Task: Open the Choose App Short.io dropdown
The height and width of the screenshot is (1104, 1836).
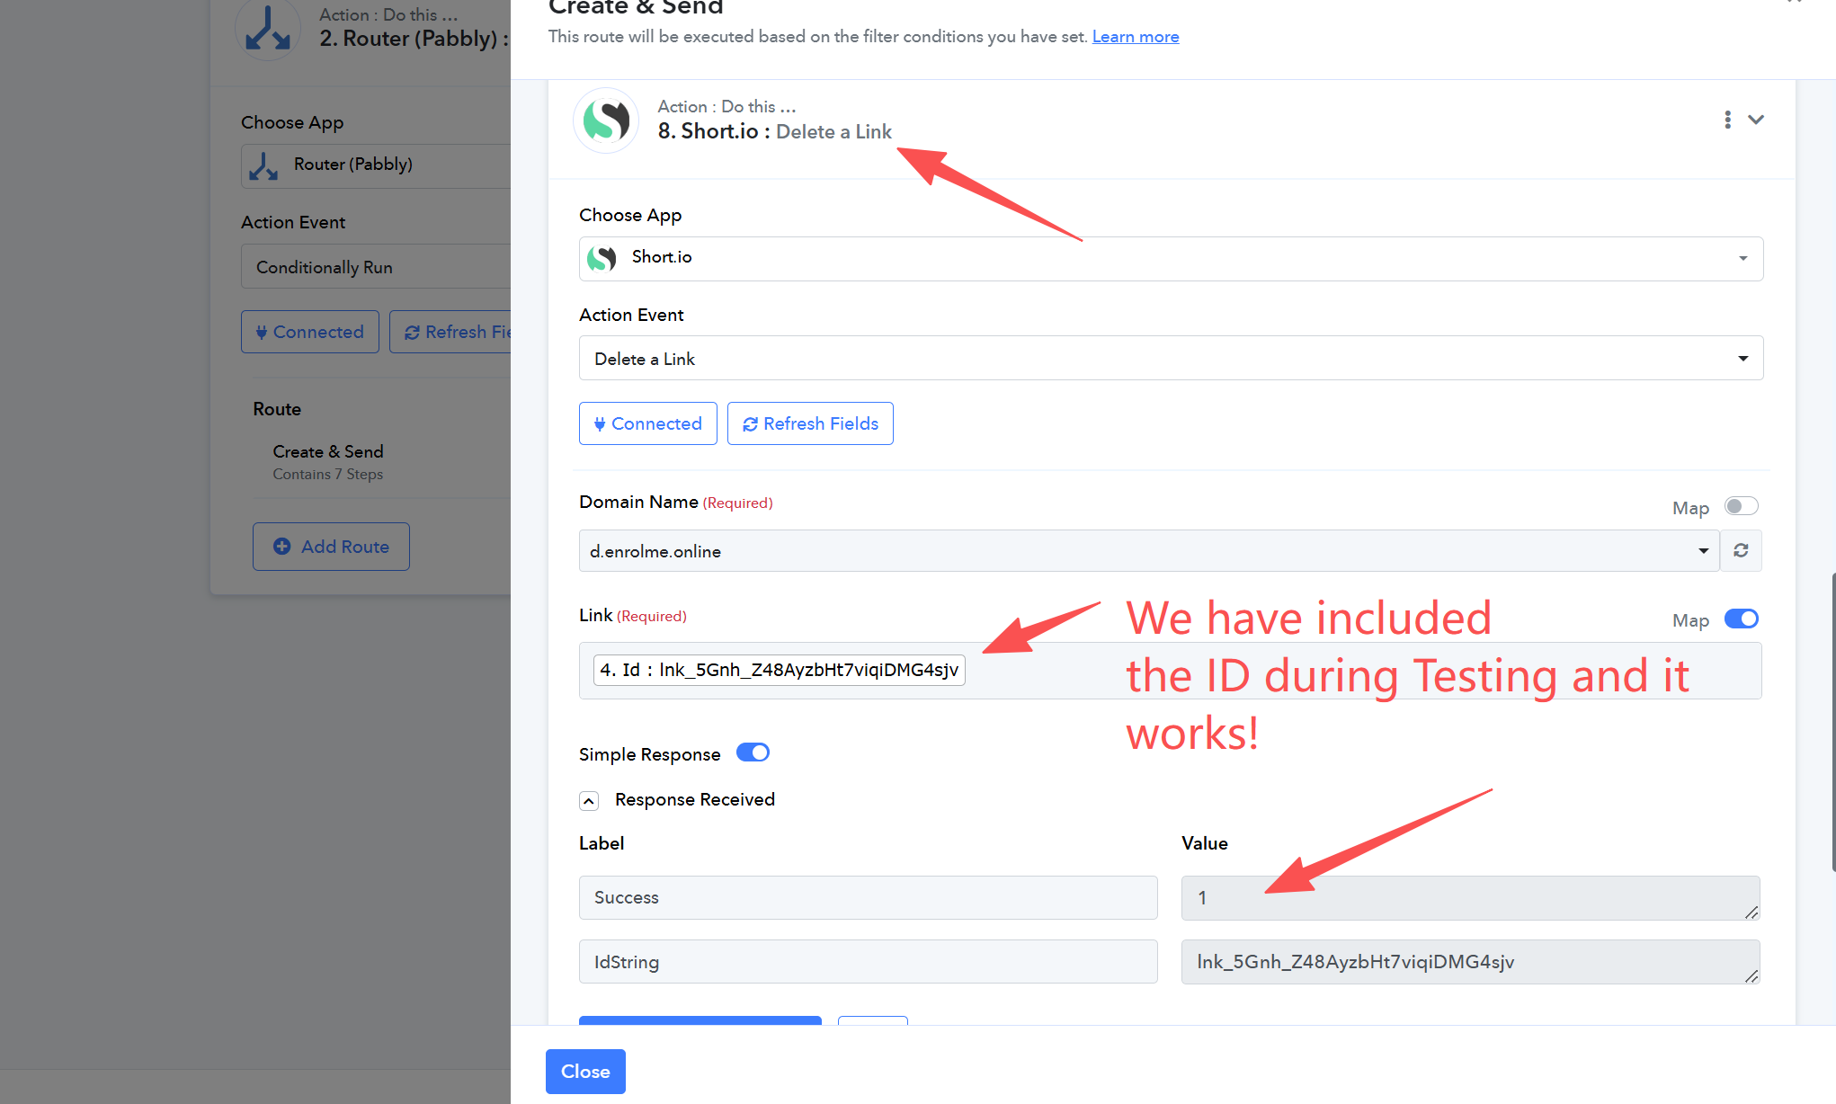Action: tap(1171, 259)
